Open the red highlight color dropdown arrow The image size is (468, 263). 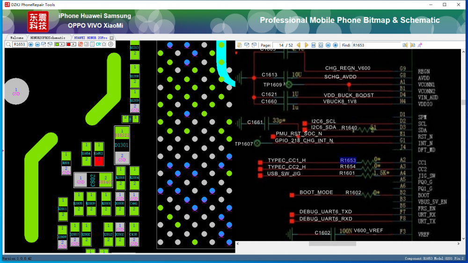pyautogui.click(x=73, y=44)
